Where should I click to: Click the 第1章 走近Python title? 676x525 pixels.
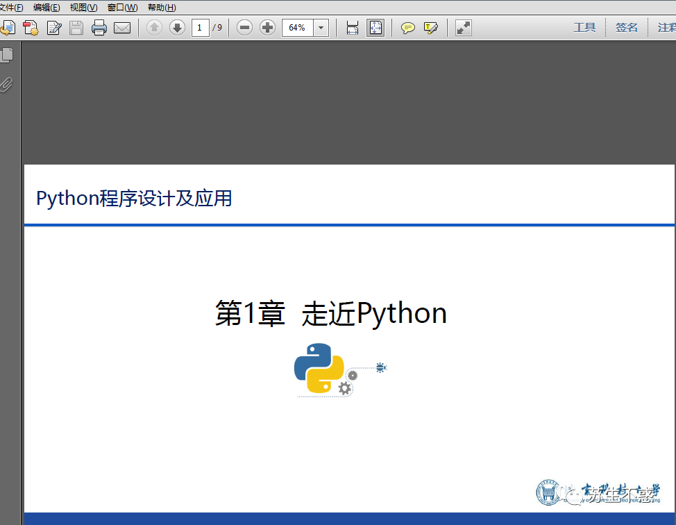point(330,314)
